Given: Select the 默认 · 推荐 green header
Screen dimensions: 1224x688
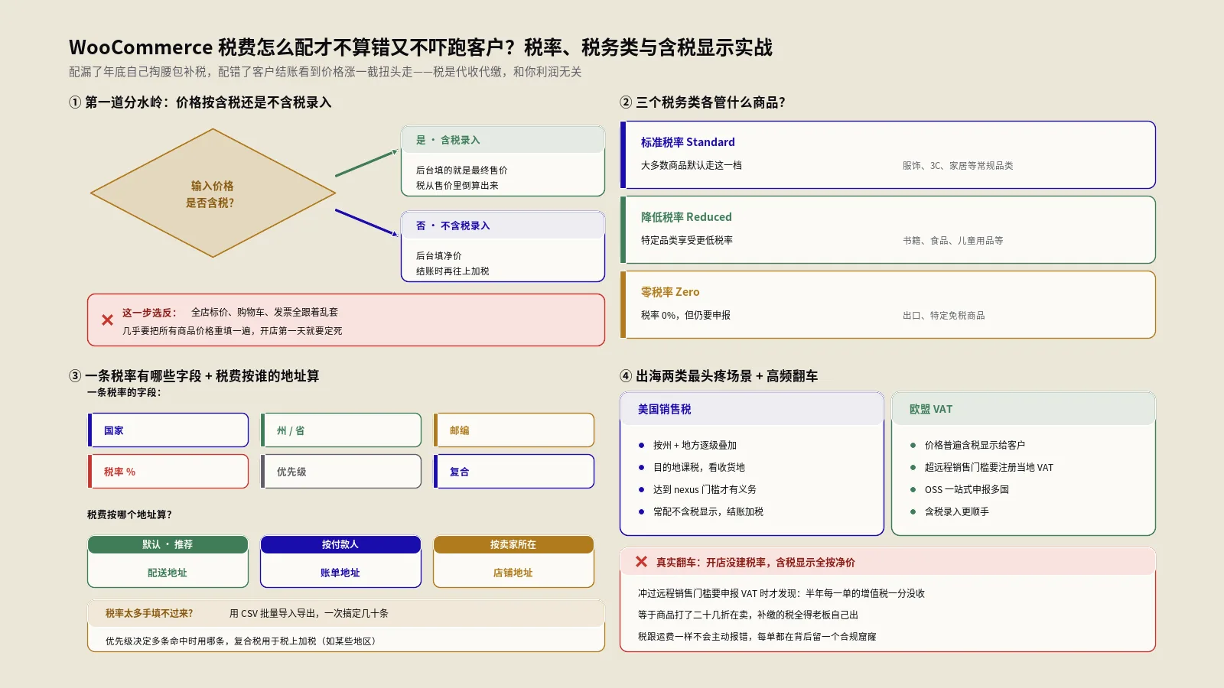Looking at the screenshot, I should pyautogui.click(x=168, y=544).
